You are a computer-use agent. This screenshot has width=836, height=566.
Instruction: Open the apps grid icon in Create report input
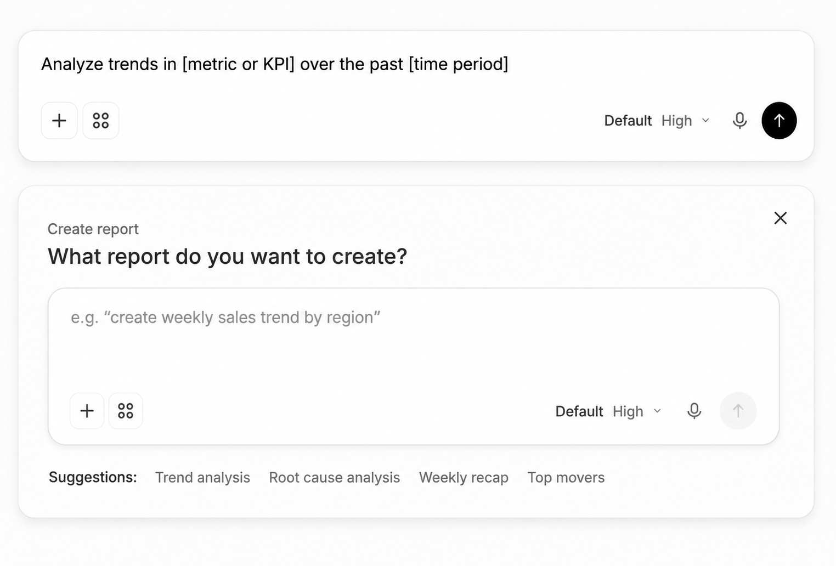[126, 411]
